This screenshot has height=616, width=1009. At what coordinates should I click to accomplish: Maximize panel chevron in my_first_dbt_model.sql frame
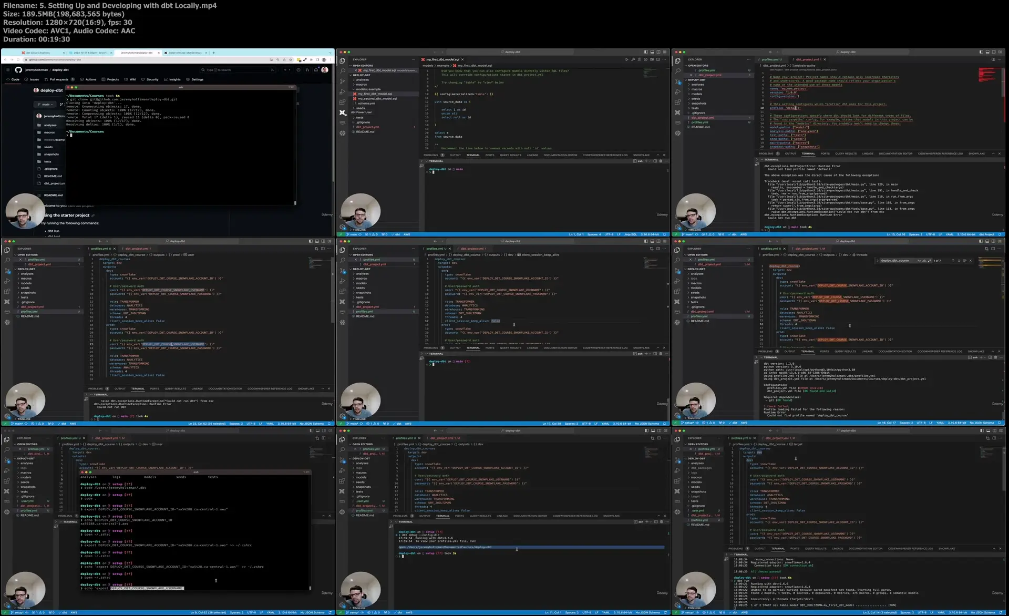point(658,155)
